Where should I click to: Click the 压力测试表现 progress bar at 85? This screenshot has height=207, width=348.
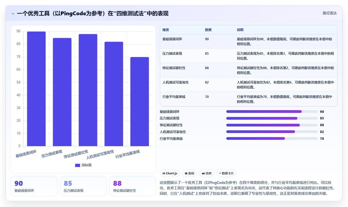(272, 118)
